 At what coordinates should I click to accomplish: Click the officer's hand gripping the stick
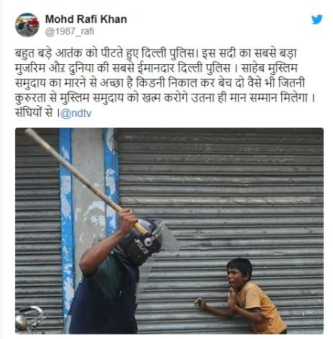click(128, 221)
